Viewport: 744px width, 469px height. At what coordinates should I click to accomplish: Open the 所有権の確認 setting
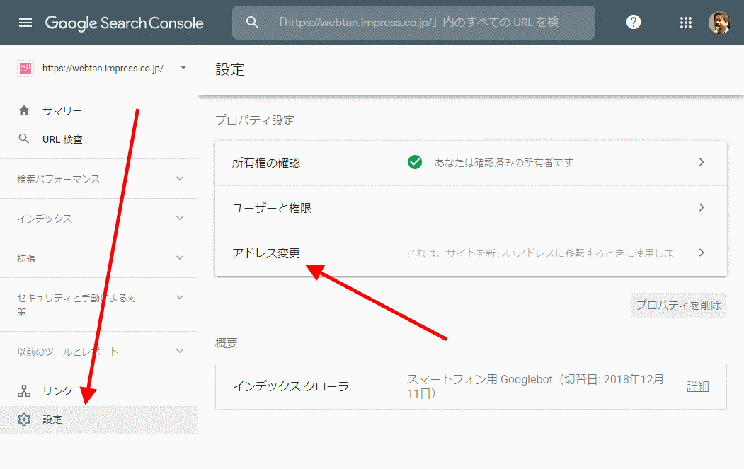point(471,163)
